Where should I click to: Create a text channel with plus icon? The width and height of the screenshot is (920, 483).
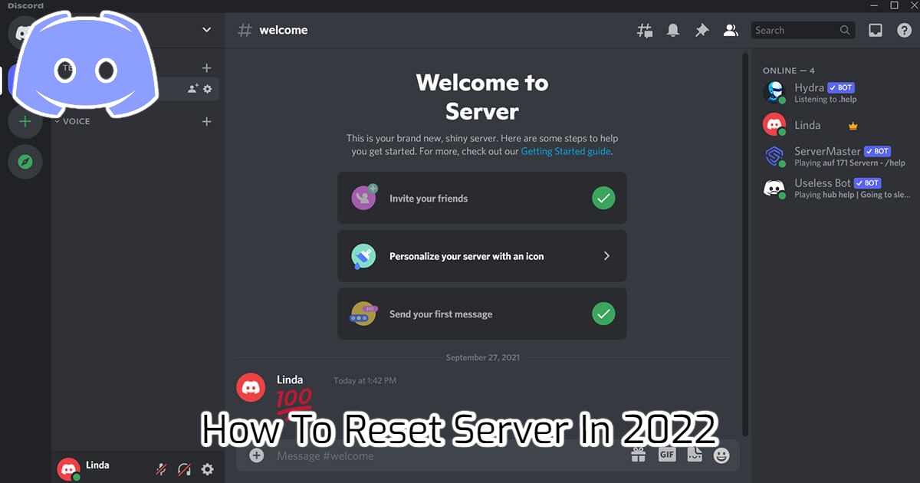point(206,68)
